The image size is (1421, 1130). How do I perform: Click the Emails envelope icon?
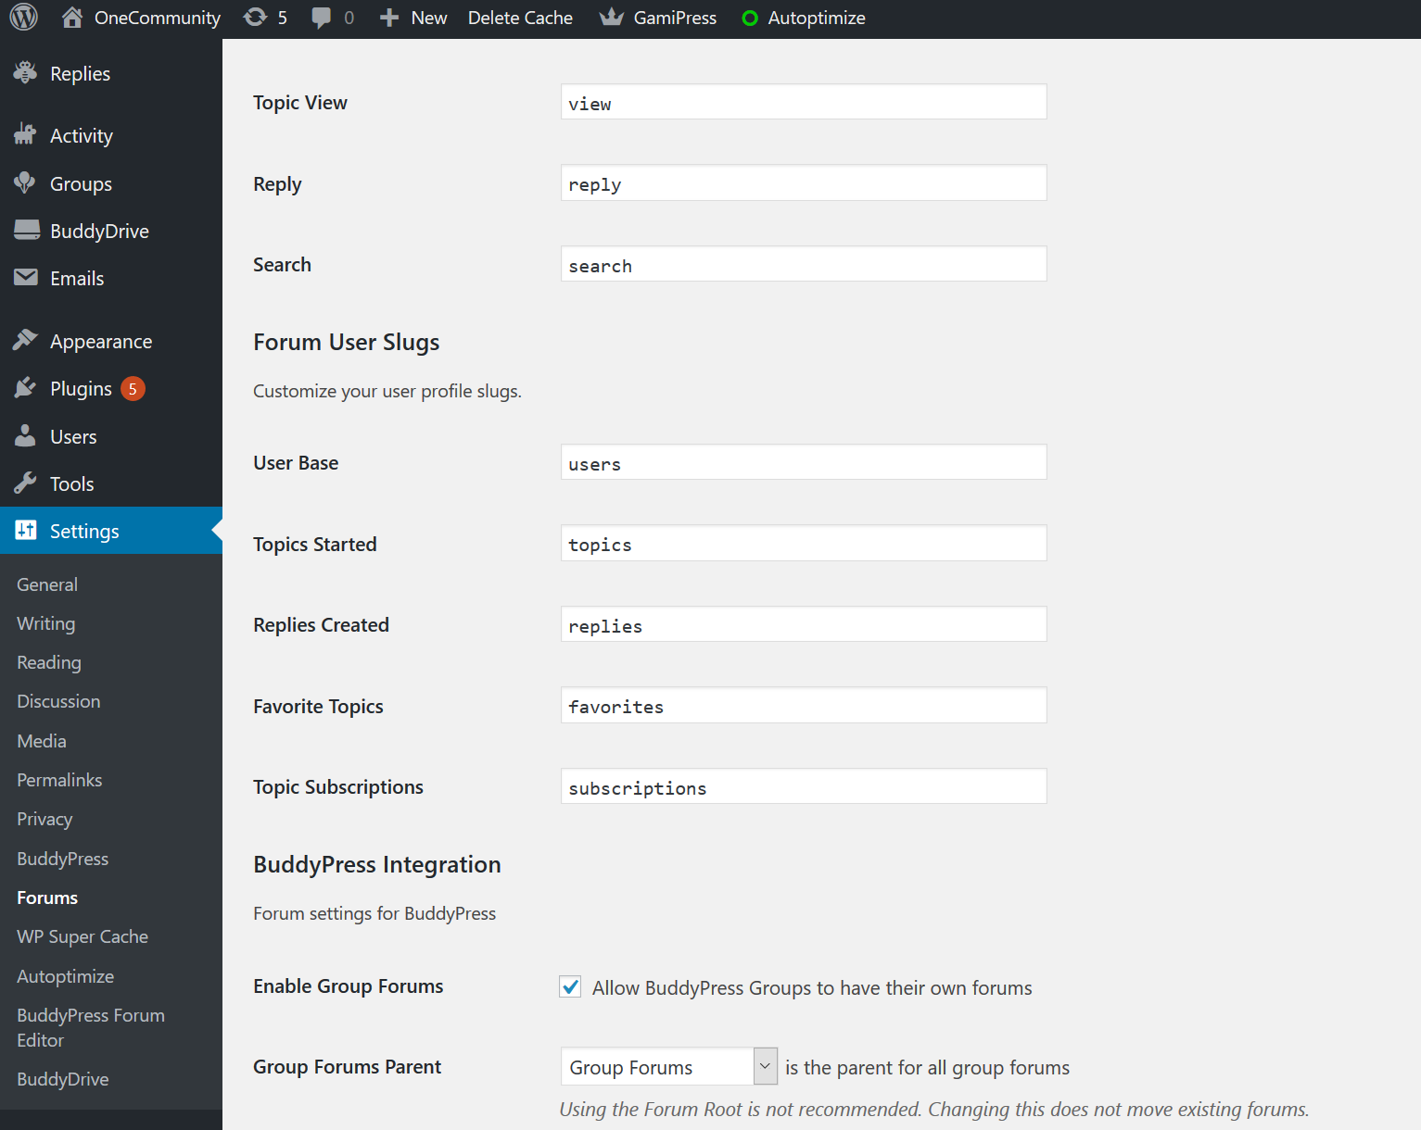(x=26, y=278)
